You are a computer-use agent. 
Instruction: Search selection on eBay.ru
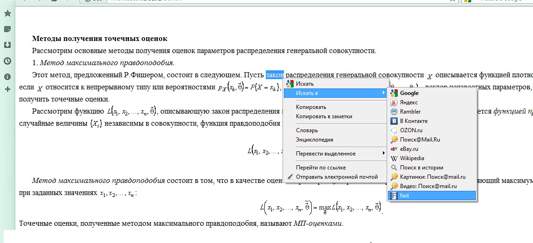[432, 148]
